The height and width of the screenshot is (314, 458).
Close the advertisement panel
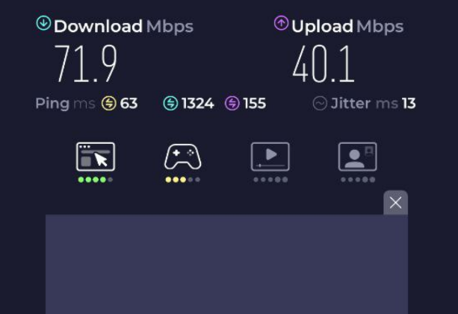(395, 203)
